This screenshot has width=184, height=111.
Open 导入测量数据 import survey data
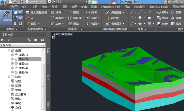(37, 12)
